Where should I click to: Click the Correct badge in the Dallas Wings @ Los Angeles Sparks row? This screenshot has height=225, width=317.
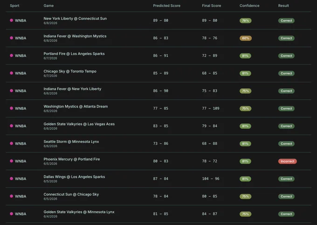click(x=286, y=179)
